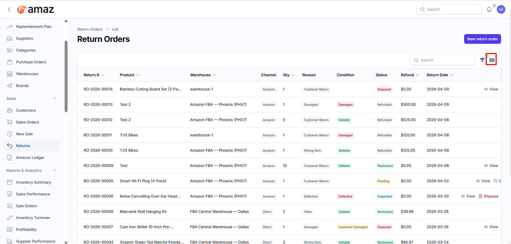Click Replenishment Plan sidebar icon
This screenshot has height=244, width=511.
[x=10, y=27]
